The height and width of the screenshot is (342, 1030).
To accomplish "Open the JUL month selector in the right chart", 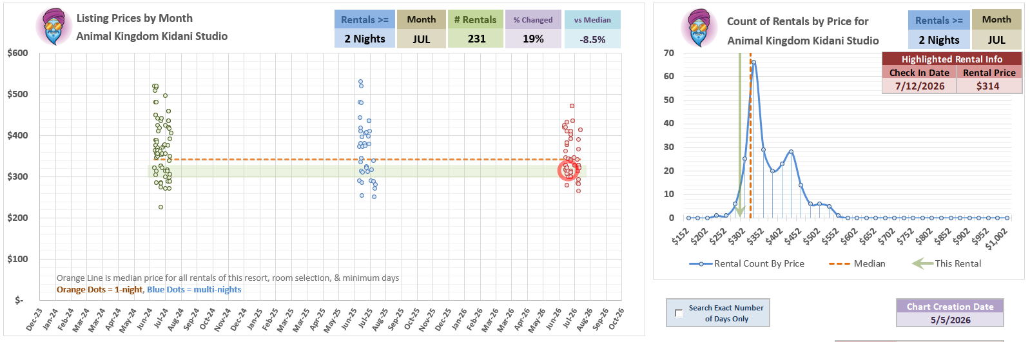I will [996, 40].
